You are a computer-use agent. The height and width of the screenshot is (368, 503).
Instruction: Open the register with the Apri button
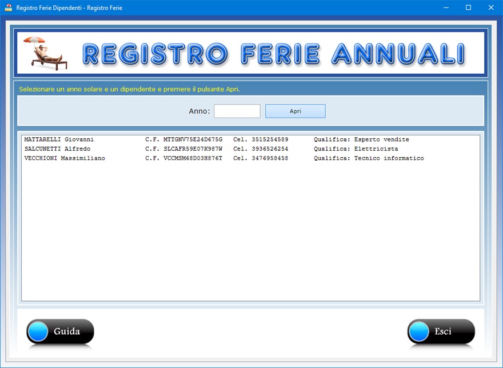[x=295, y=111]
